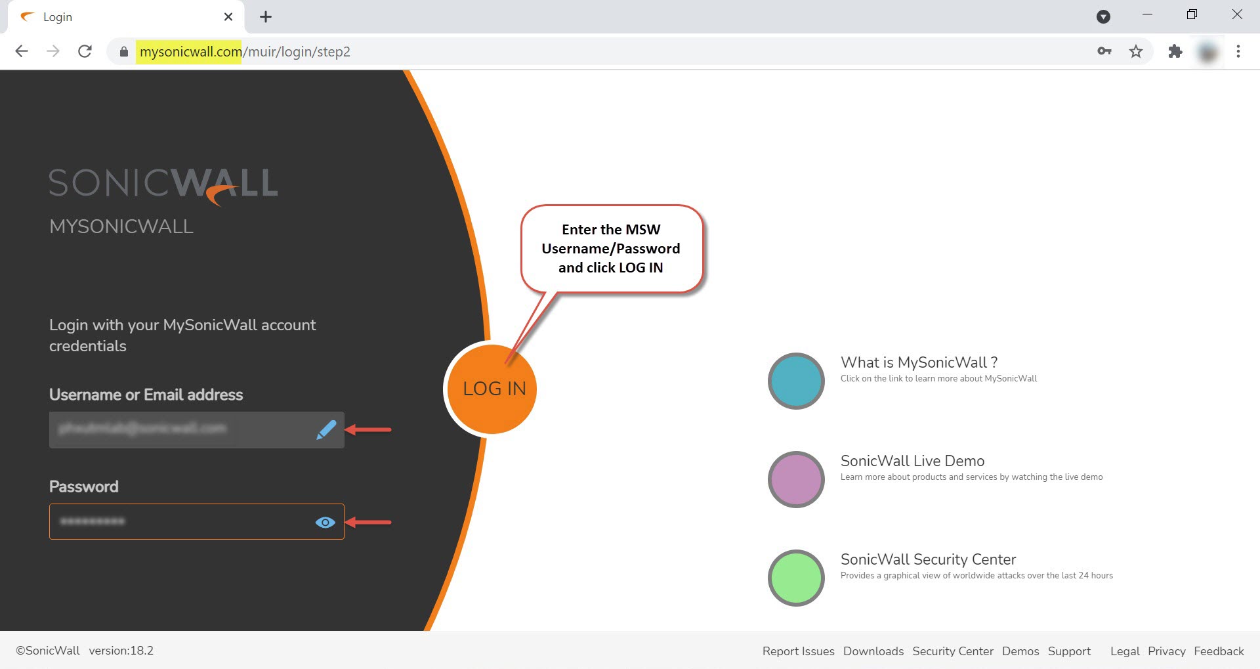The height and width of the screenshot is (669, 1260).
Task: Open the Chrome three-dot menu
Action: pyautogui.click(x=1238, y=51)
